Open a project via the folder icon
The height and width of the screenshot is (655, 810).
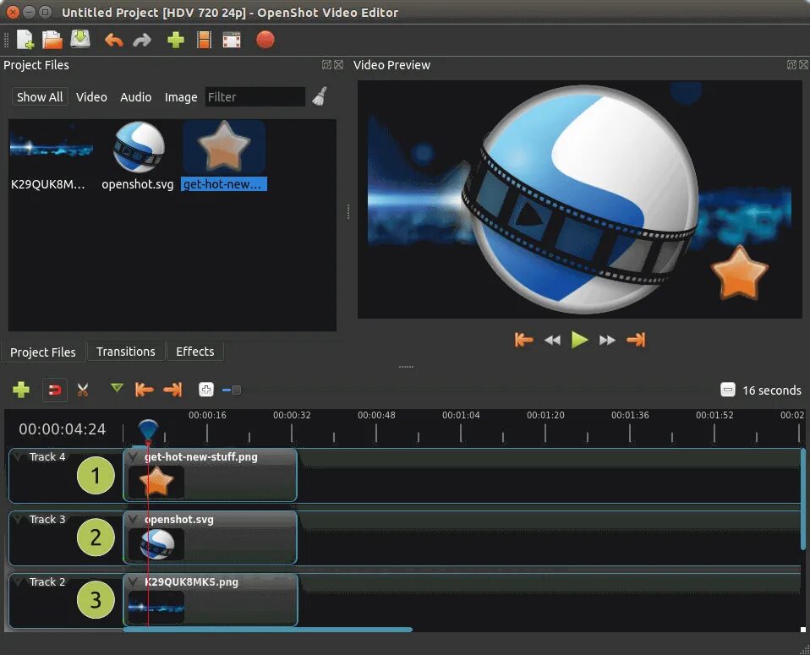[x=52, y=40]
